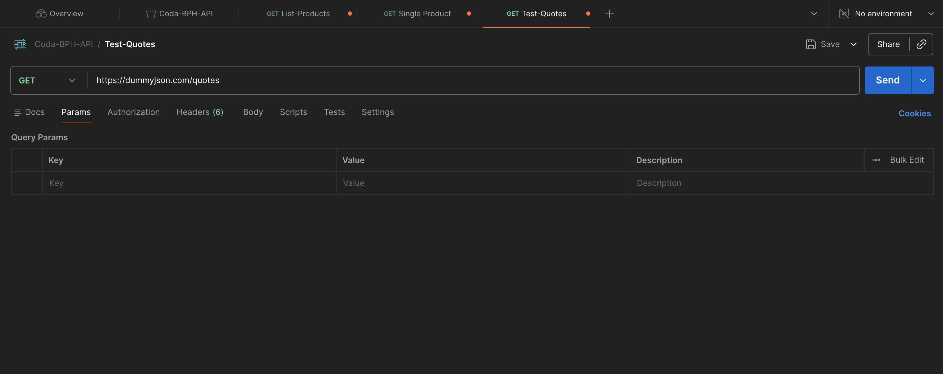This screenshot has width=943, height=374.
Task: Click the Overview glasses icon
Action: click(40, 13)
